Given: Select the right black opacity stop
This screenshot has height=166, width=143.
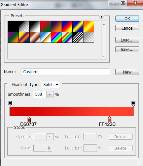Looking at the screenshot, I should (133, 104).
